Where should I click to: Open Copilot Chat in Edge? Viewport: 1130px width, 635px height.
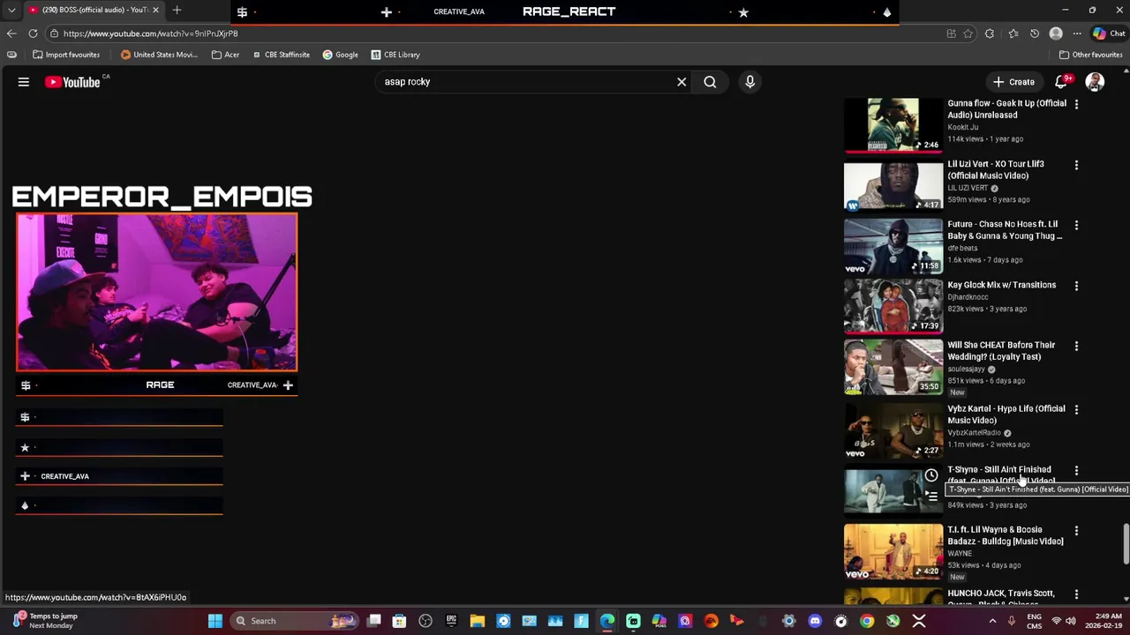1110,34
